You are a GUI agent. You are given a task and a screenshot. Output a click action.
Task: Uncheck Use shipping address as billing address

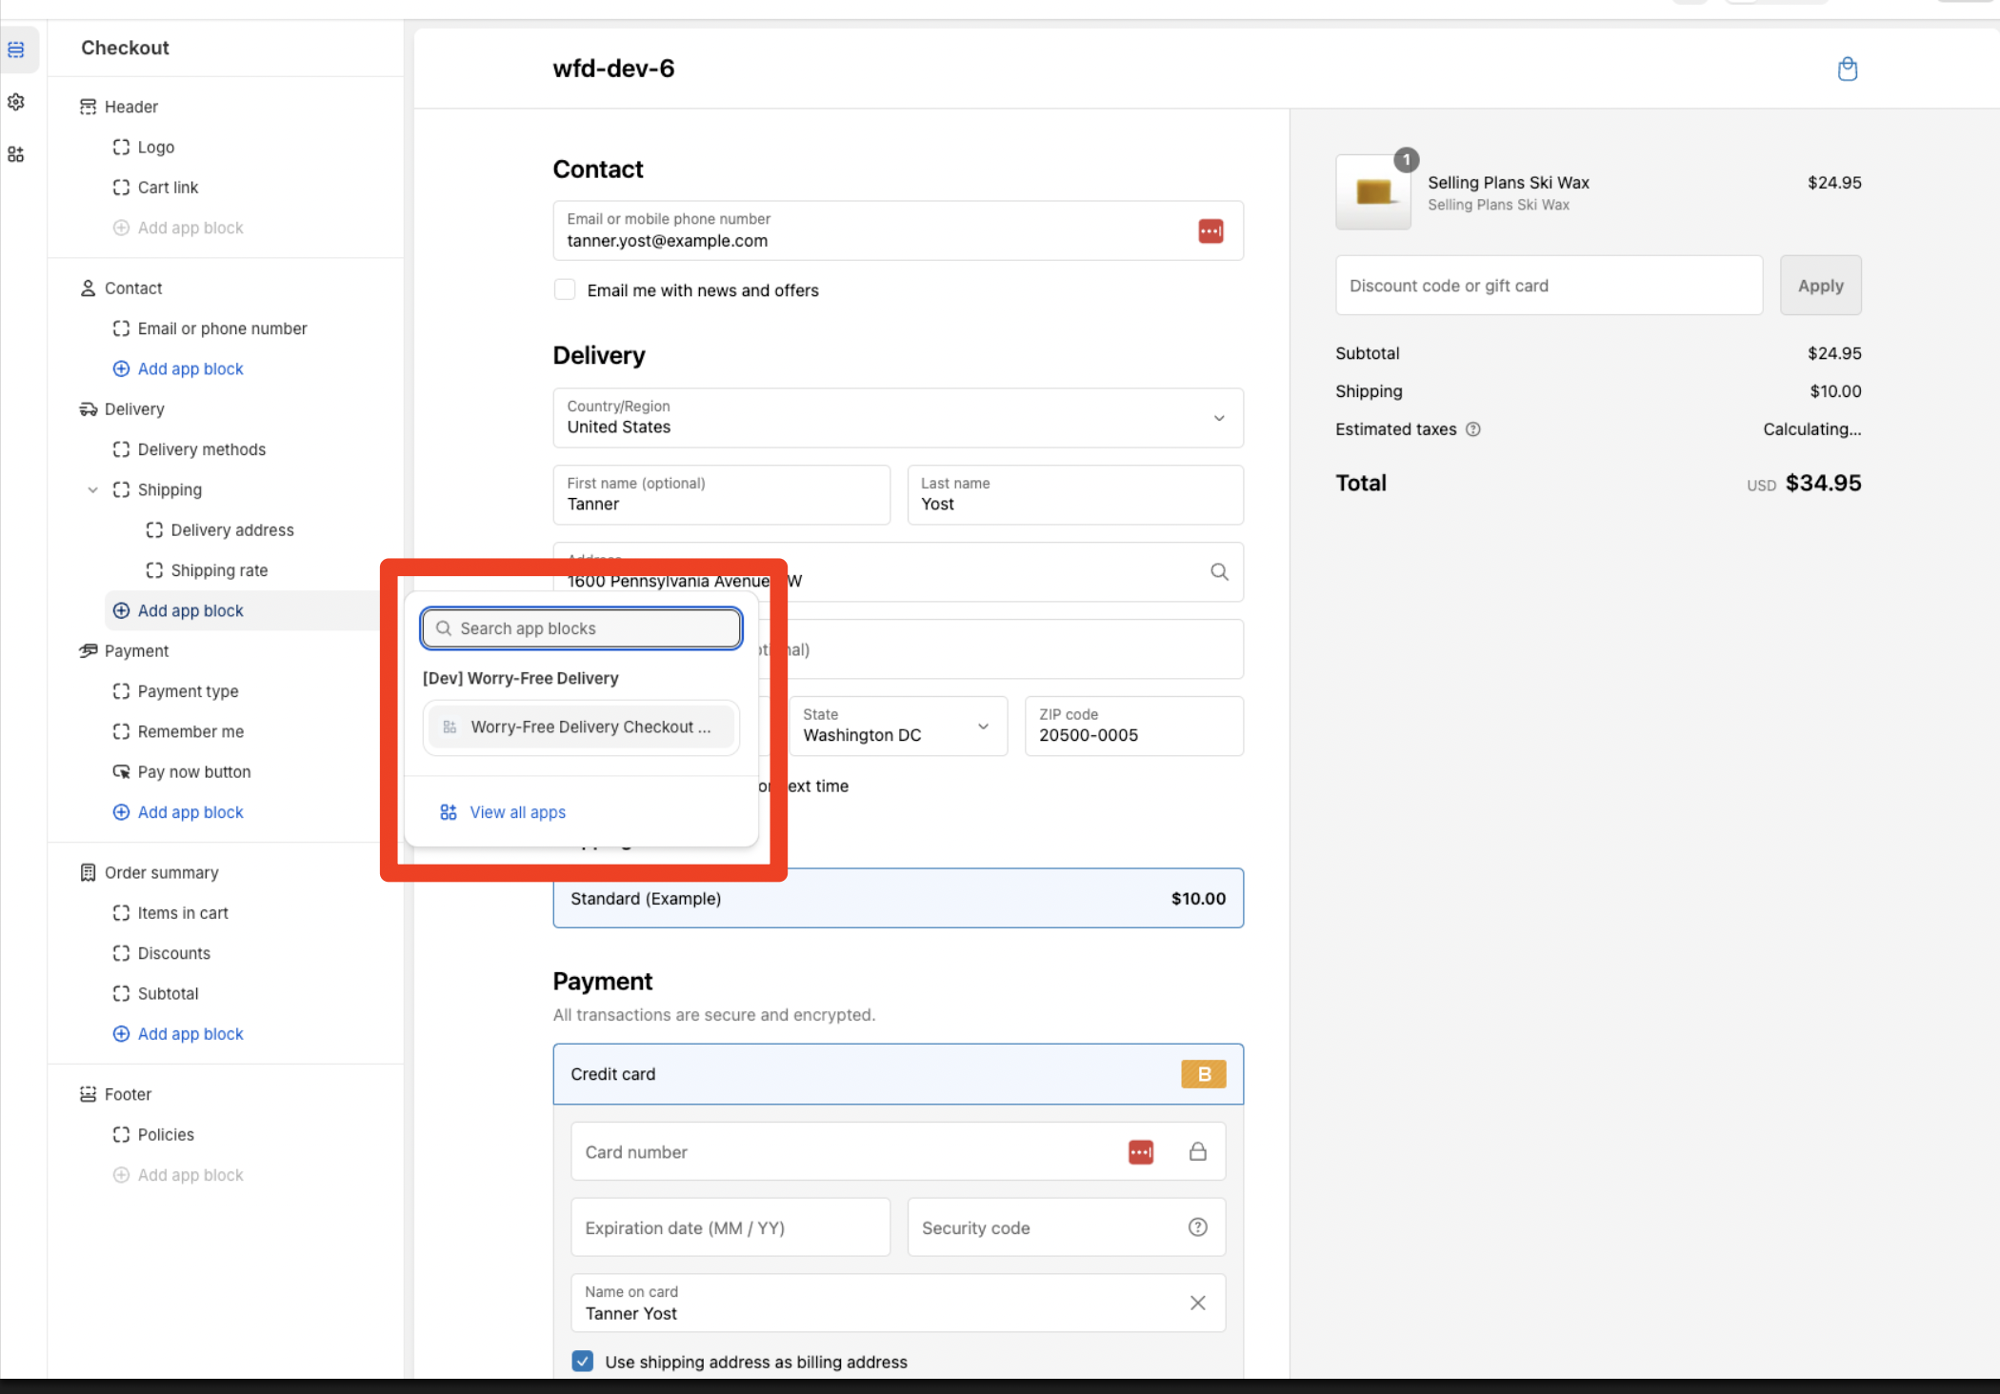click(583, 1362)
